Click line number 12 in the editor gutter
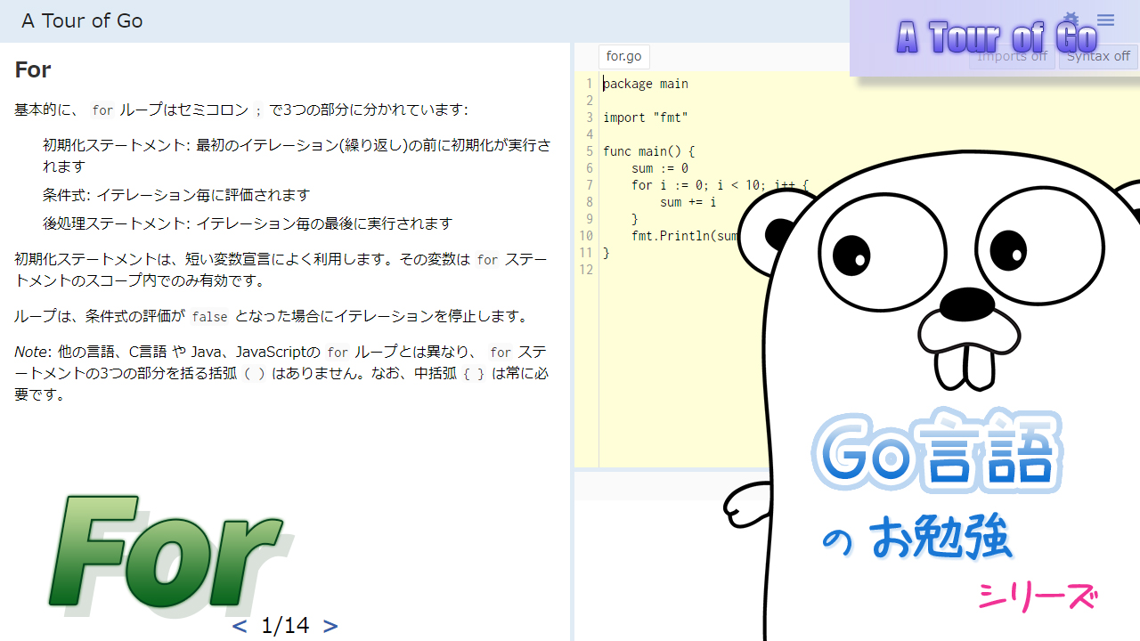1140x641 pixels. [x=585, y=270]
